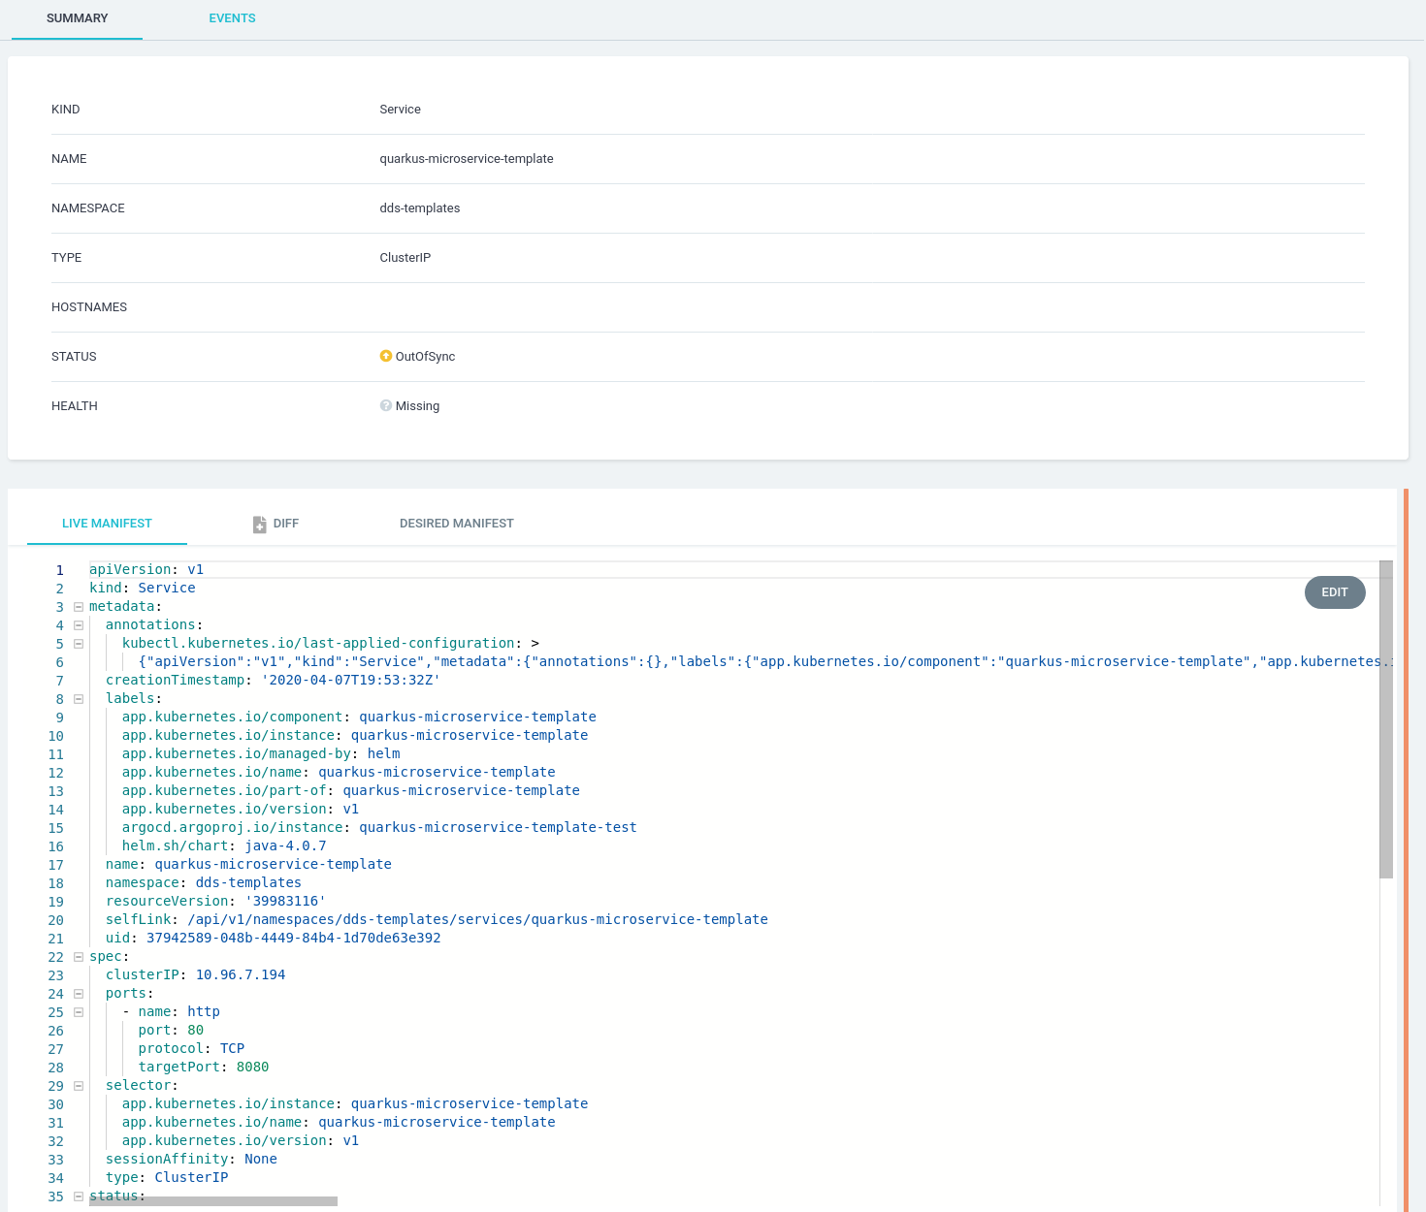Click the HOSTNAMES row label
Viewport: 1426px width, 1212px height.
click(89, 307)
